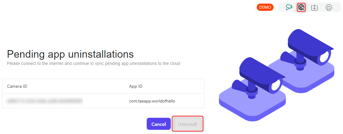343x134 pixels.
Task: Toggle the offline crossed-globe icon
Action: (x=301, y=8)
